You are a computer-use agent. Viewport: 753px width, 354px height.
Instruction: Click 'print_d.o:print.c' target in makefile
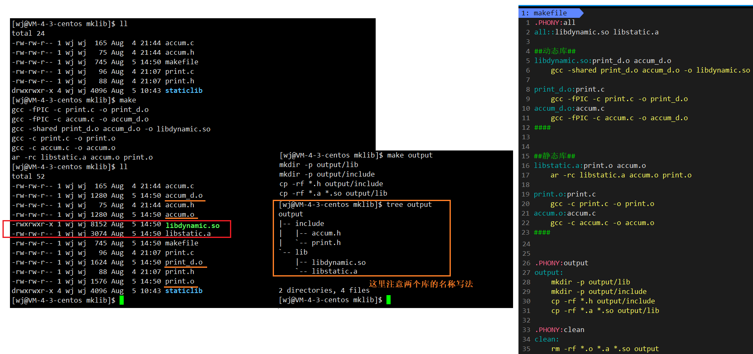[x=569, y=89]
